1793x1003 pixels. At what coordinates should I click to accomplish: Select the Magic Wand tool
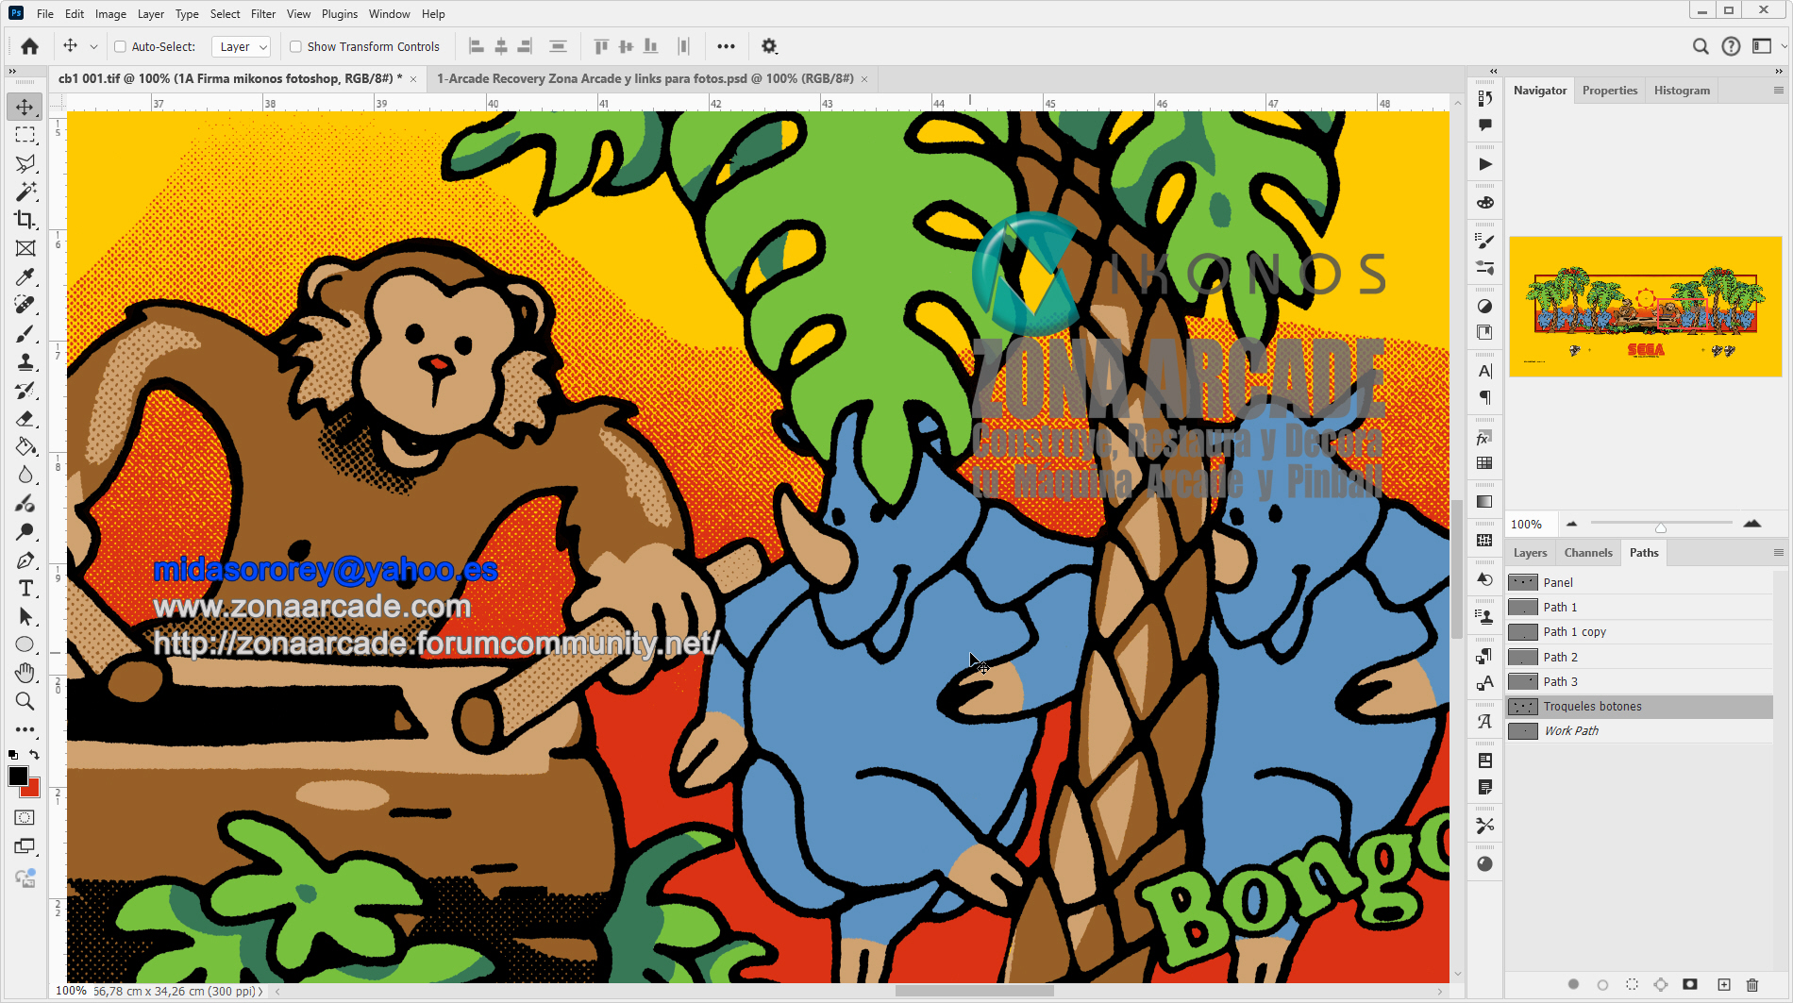point(25,192)
